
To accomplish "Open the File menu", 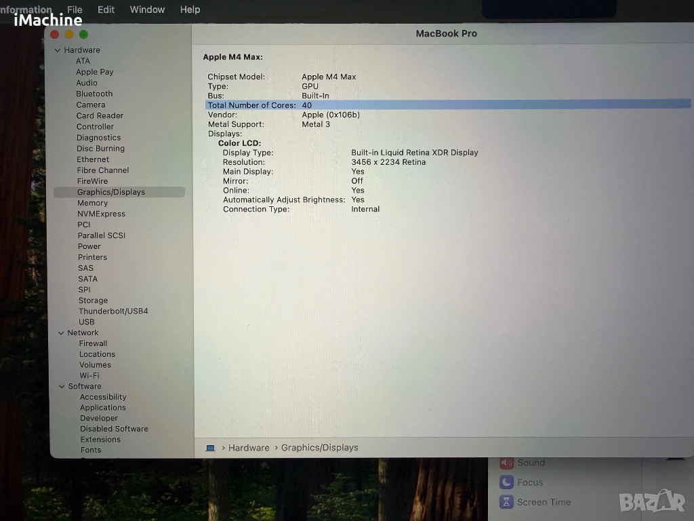I will [75, 9].
